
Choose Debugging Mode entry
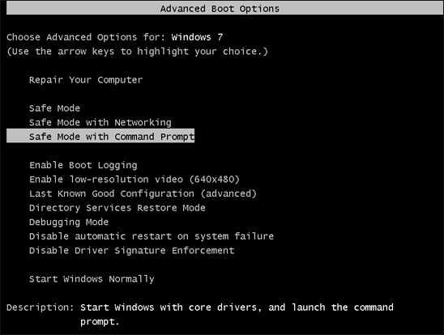click(69, 223)
